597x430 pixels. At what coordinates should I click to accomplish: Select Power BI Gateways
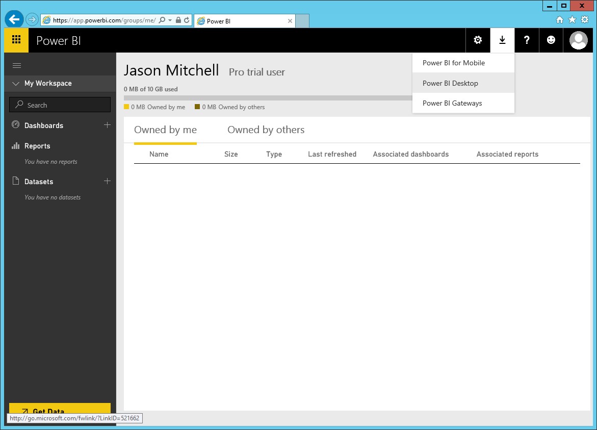(463, 103)
